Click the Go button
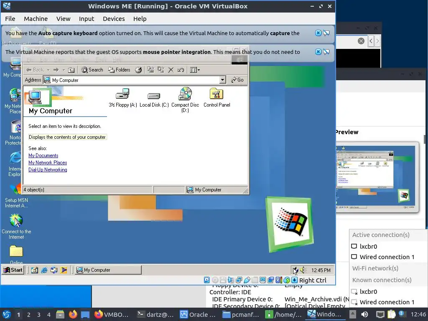The height and width of the screenshot is (321, 428). click(x=237, y=80)
